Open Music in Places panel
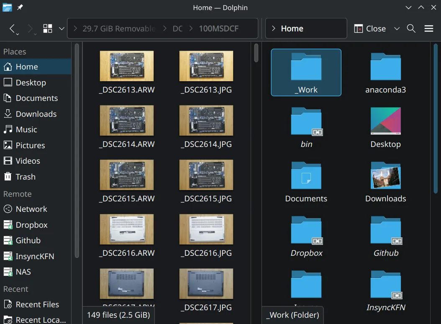This screenshot has width=441, height=324. tap(36, 129)
